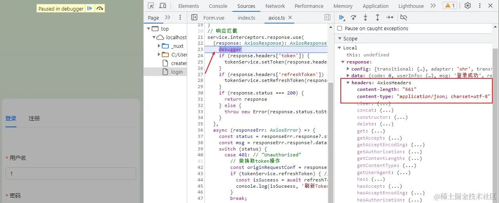Select the Page navigator tab

click(x=154, y=18)
